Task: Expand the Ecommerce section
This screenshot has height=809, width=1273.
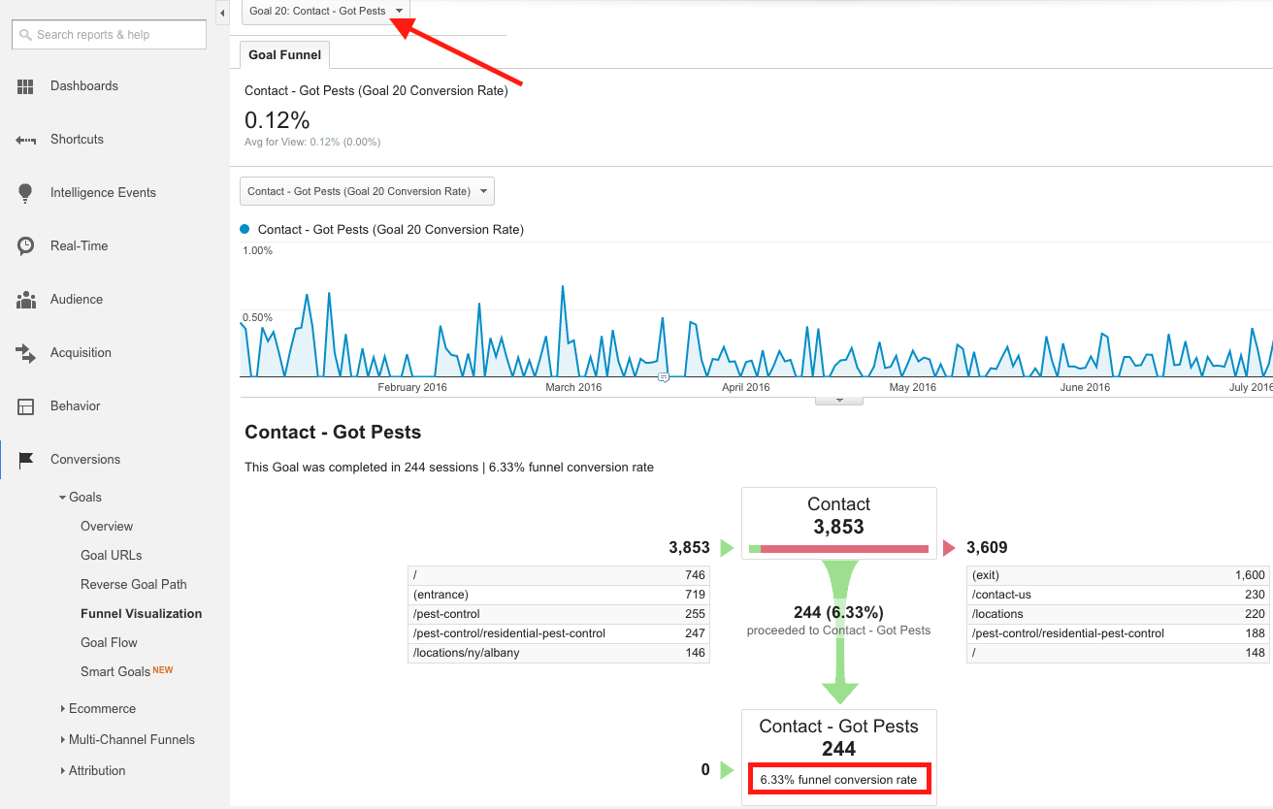Action: coord(64,709)
